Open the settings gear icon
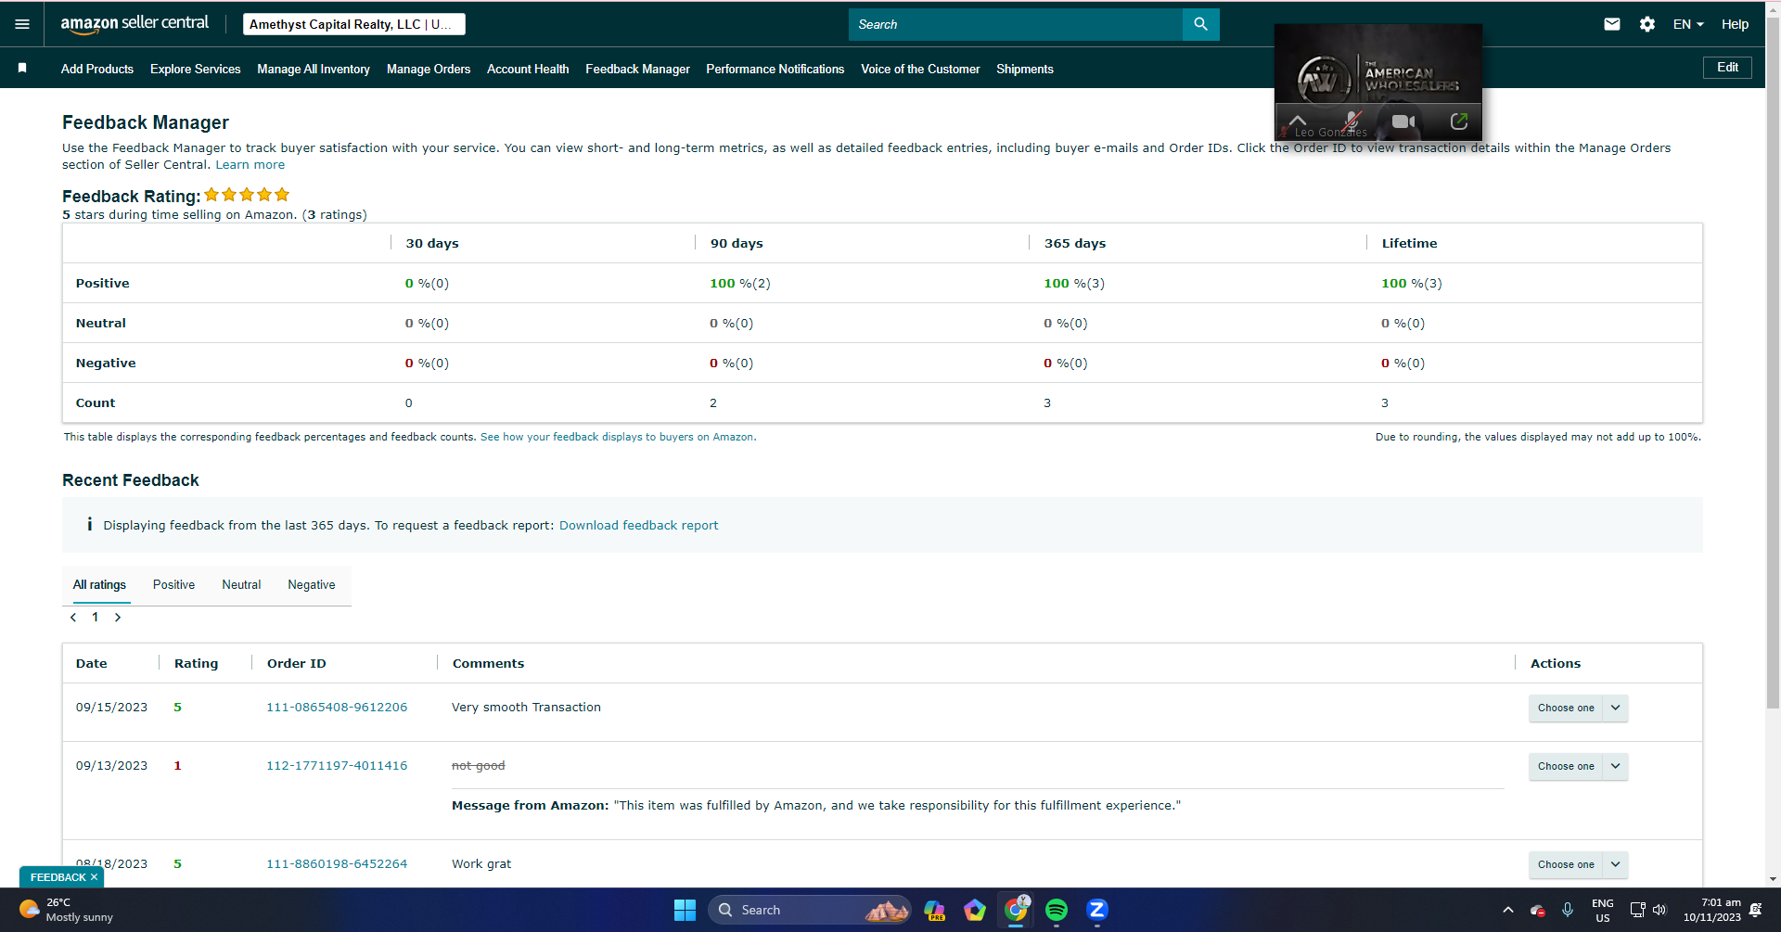Screen dimensions: 1781x932 (1647, 24)
